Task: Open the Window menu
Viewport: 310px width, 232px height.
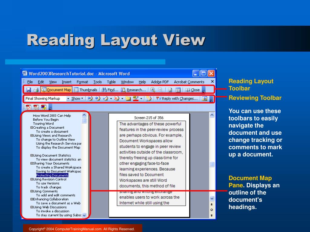Action: pos(127,82)
